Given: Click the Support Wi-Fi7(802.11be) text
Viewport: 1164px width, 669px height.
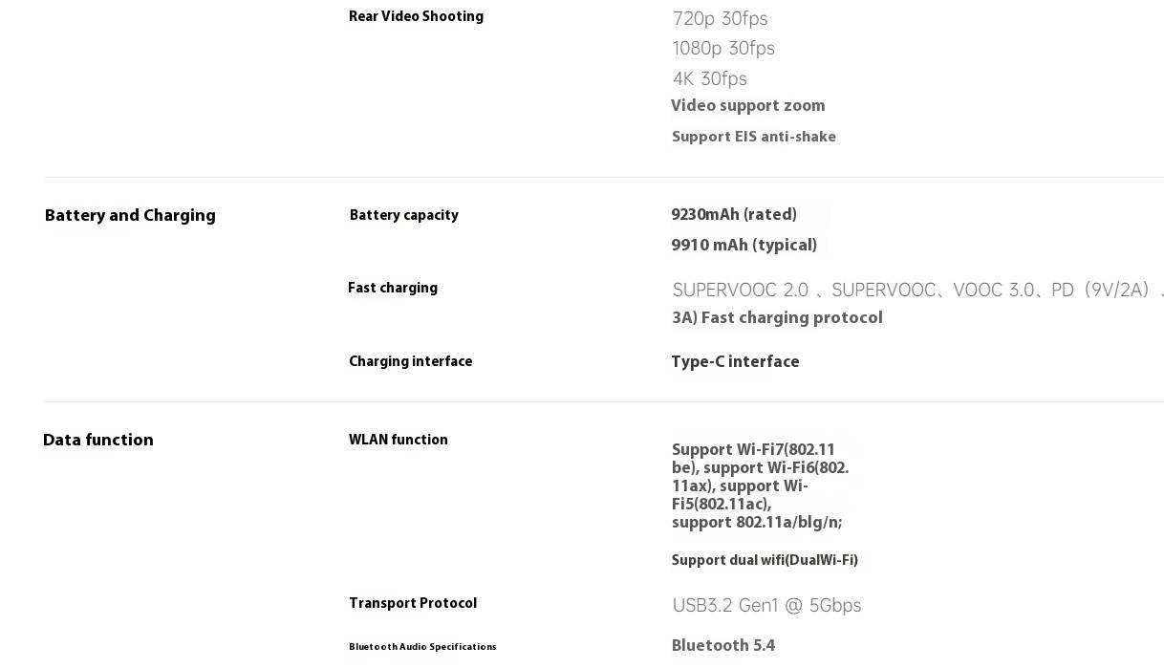Looking at the screenshot, I should tap(754, 459).
